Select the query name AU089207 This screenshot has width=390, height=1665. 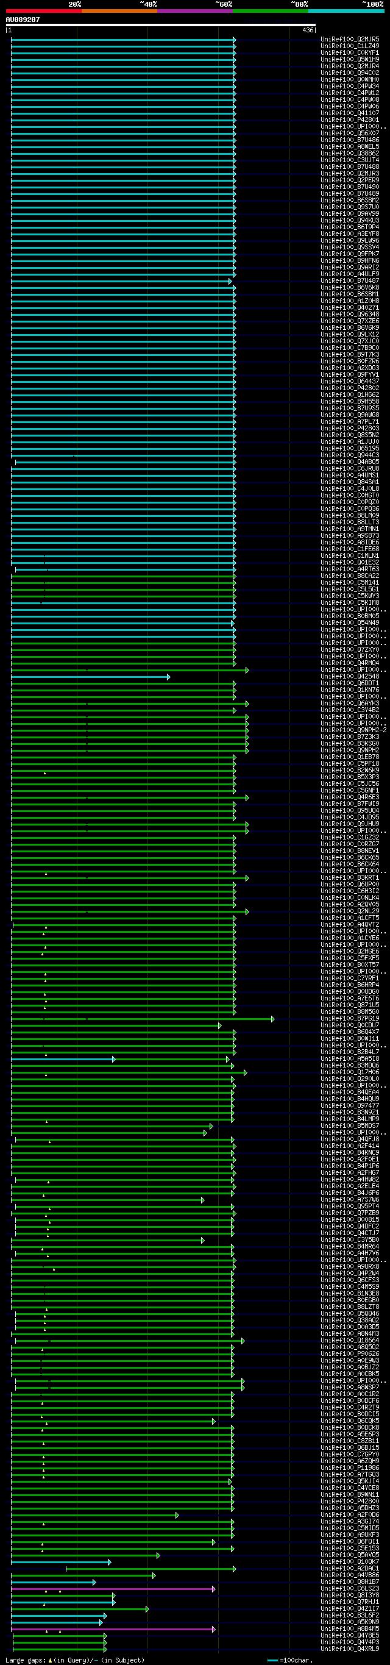tap(23, 20)
